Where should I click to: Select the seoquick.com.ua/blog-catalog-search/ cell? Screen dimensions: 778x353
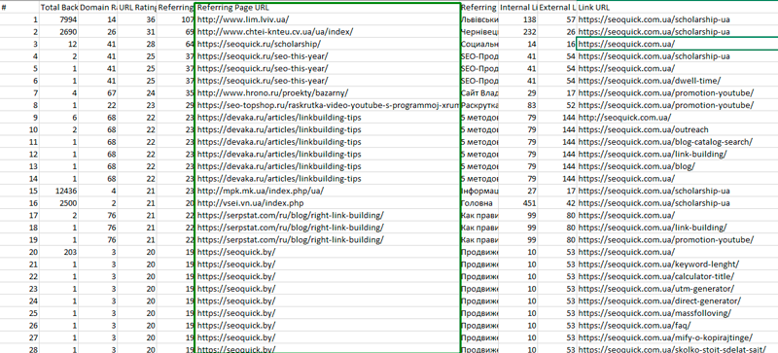click(677, 142)
